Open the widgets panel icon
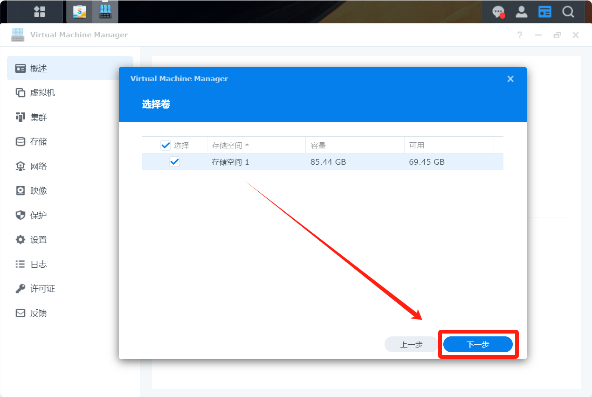This screenshot has height=397, width=592. point(544,12)
